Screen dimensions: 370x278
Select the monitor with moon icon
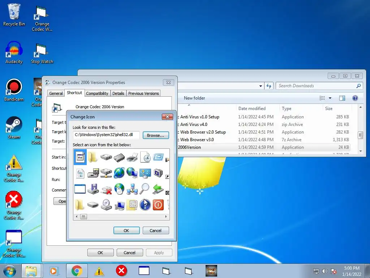158,173
